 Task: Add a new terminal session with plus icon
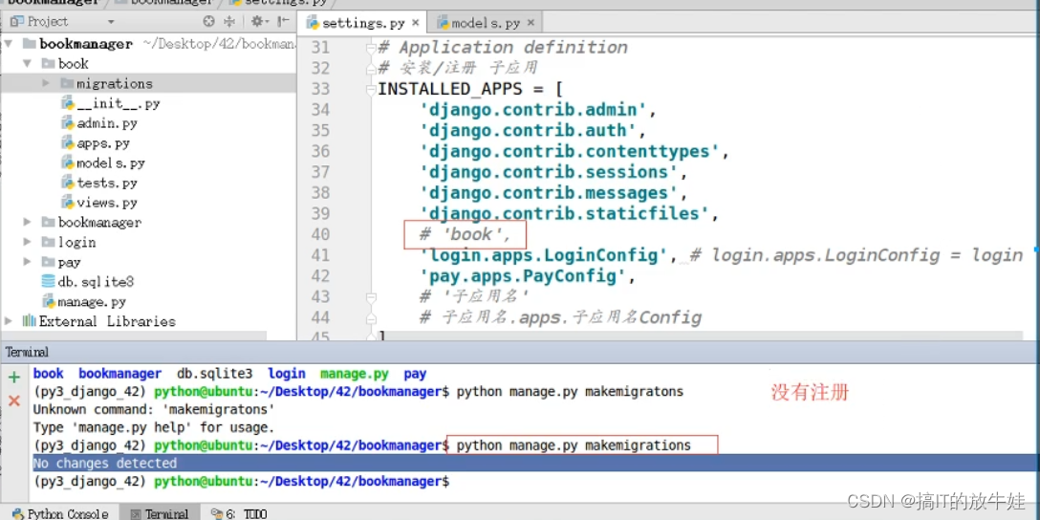coord(14,378)
